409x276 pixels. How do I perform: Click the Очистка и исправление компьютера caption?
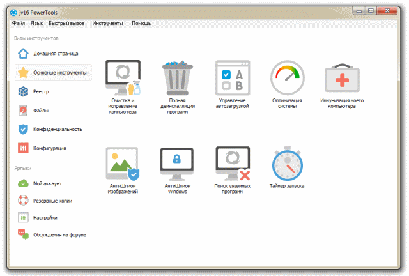pyautogui.click(x=123, y=106)
